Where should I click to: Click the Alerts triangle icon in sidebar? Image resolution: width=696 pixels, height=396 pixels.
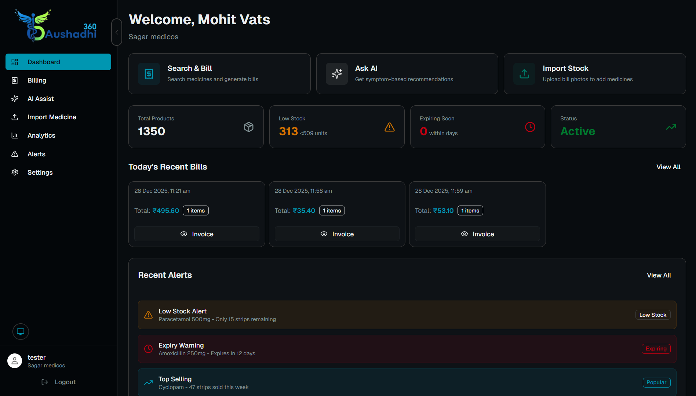pyautogui.click(x=15, y=154)
